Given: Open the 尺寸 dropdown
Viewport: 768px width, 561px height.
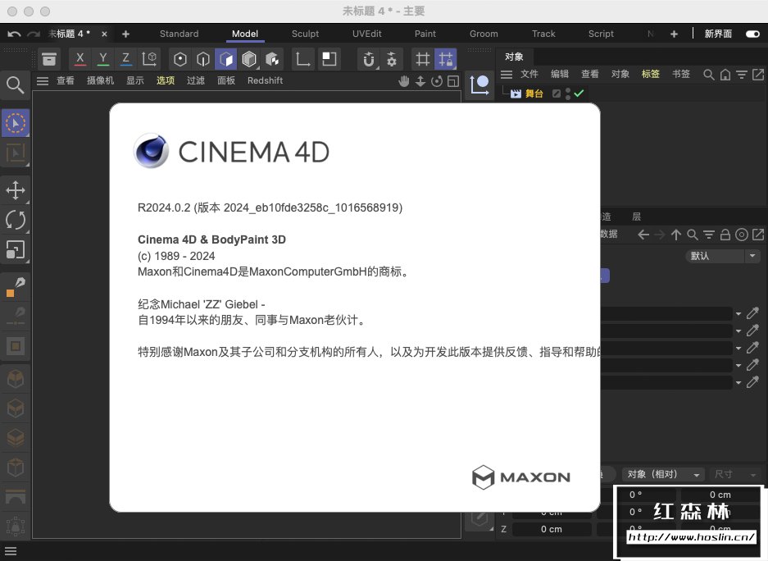Looking at the screenshot, I should (x=734, y=474).
